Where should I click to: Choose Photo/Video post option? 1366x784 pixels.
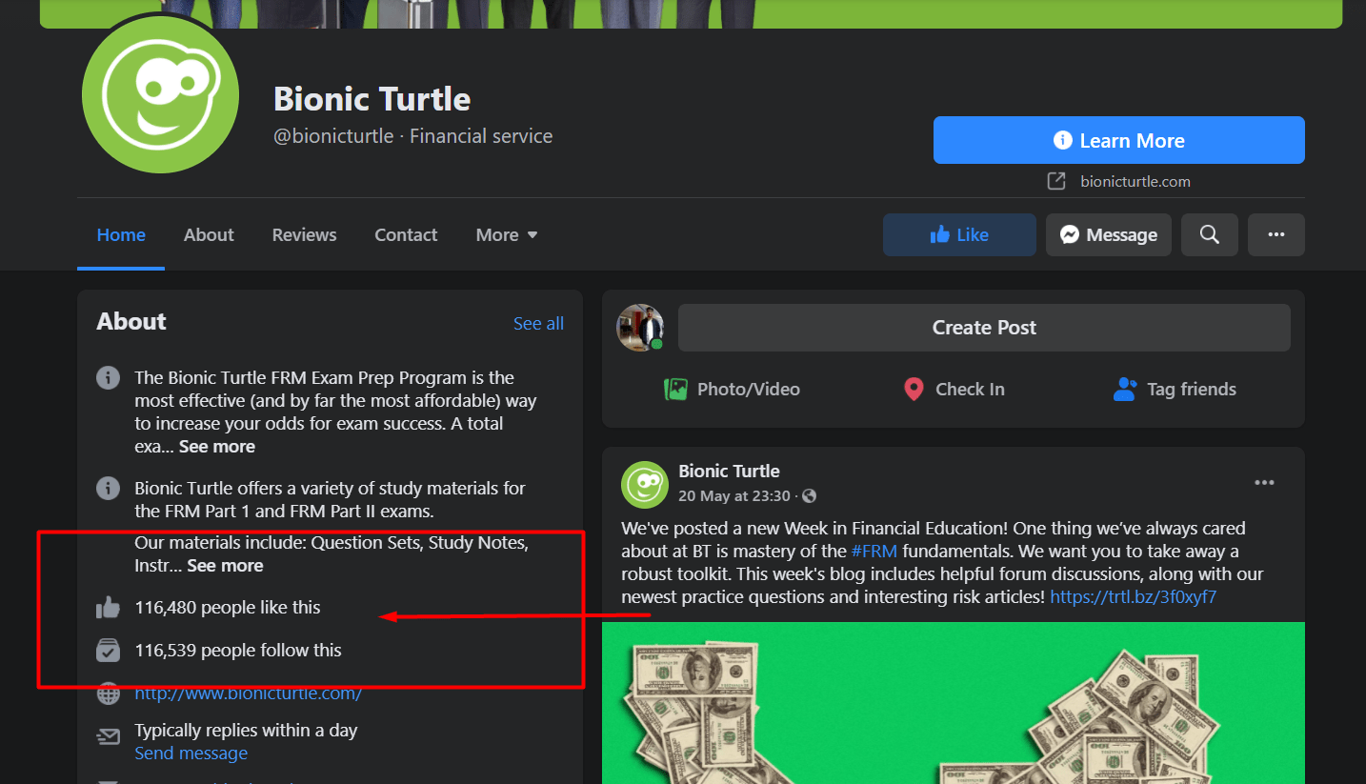click(732, 389)
